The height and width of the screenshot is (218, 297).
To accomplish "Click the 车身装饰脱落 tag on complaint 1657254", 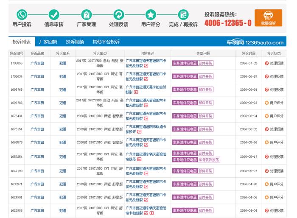I will [209, 160].
